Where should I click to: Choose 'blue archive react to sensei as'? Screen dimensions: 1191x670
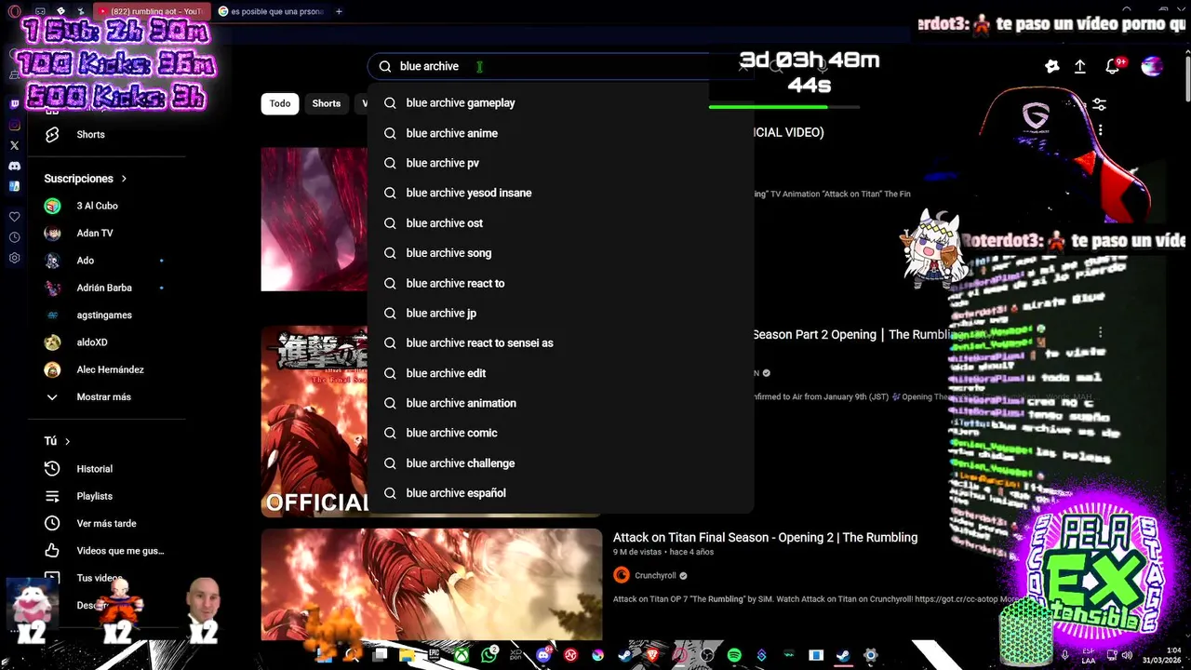[x=560, y=342]
